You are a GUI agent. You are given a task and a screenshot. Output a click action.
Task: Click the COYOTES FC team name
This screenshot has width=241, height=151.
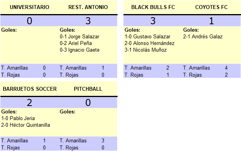211,7
